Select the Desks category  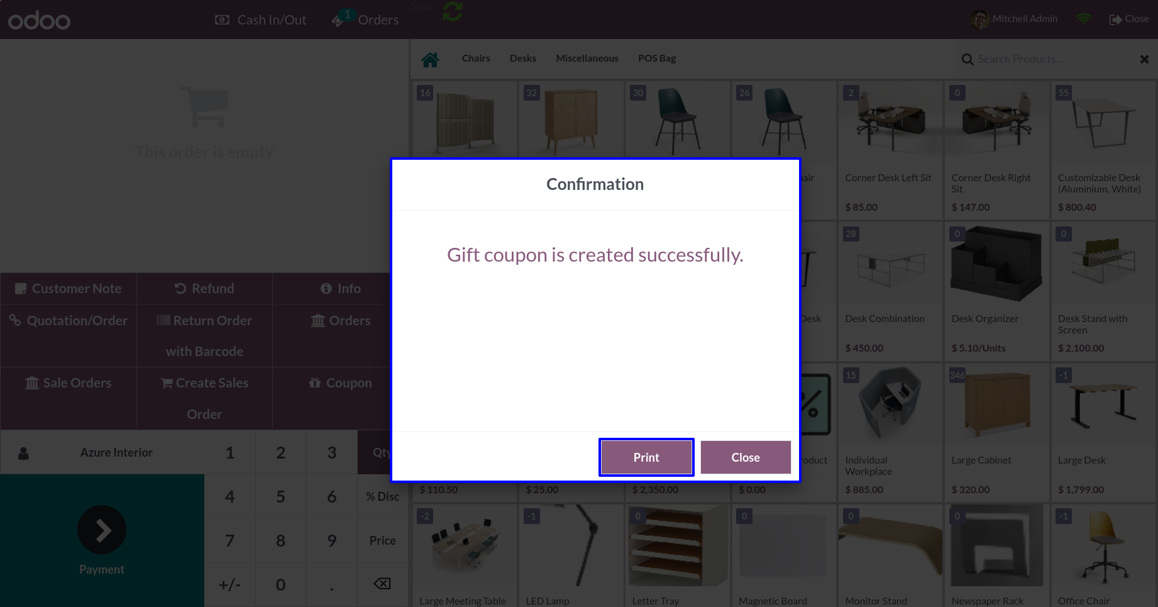pos(523,58)
